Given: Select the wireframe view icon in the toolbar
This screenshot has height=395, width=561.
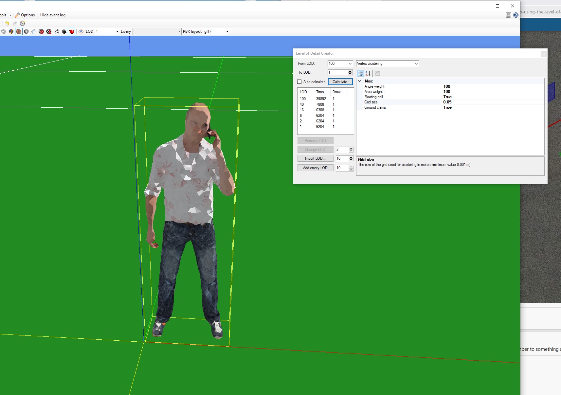Looking at the screenshot, I should (4, 31).
